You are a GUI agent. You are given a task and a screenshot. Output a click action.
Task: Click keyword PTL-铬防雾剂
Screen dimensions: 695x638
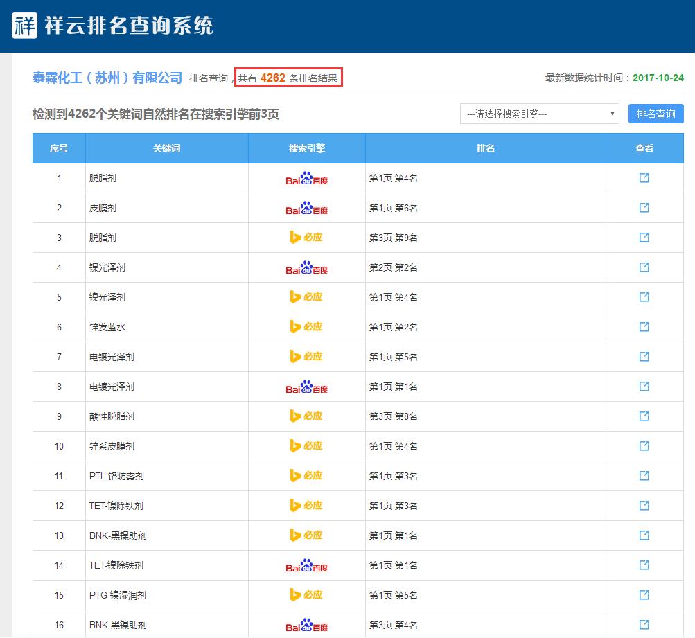116,476
